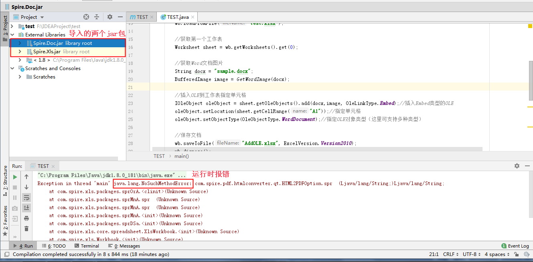The height and width of the screenshot is (262, 533).
Task: Open the Event Log
Action: tap(517, 246)
